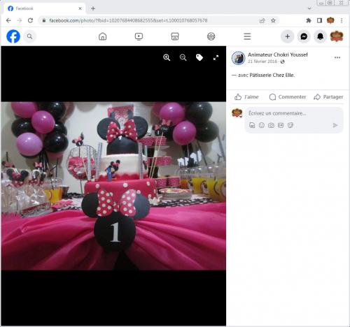The height and width of the screenshot is (327, 350).
Task: Click the Facebook logo home link
Action: tap(13, 36)
